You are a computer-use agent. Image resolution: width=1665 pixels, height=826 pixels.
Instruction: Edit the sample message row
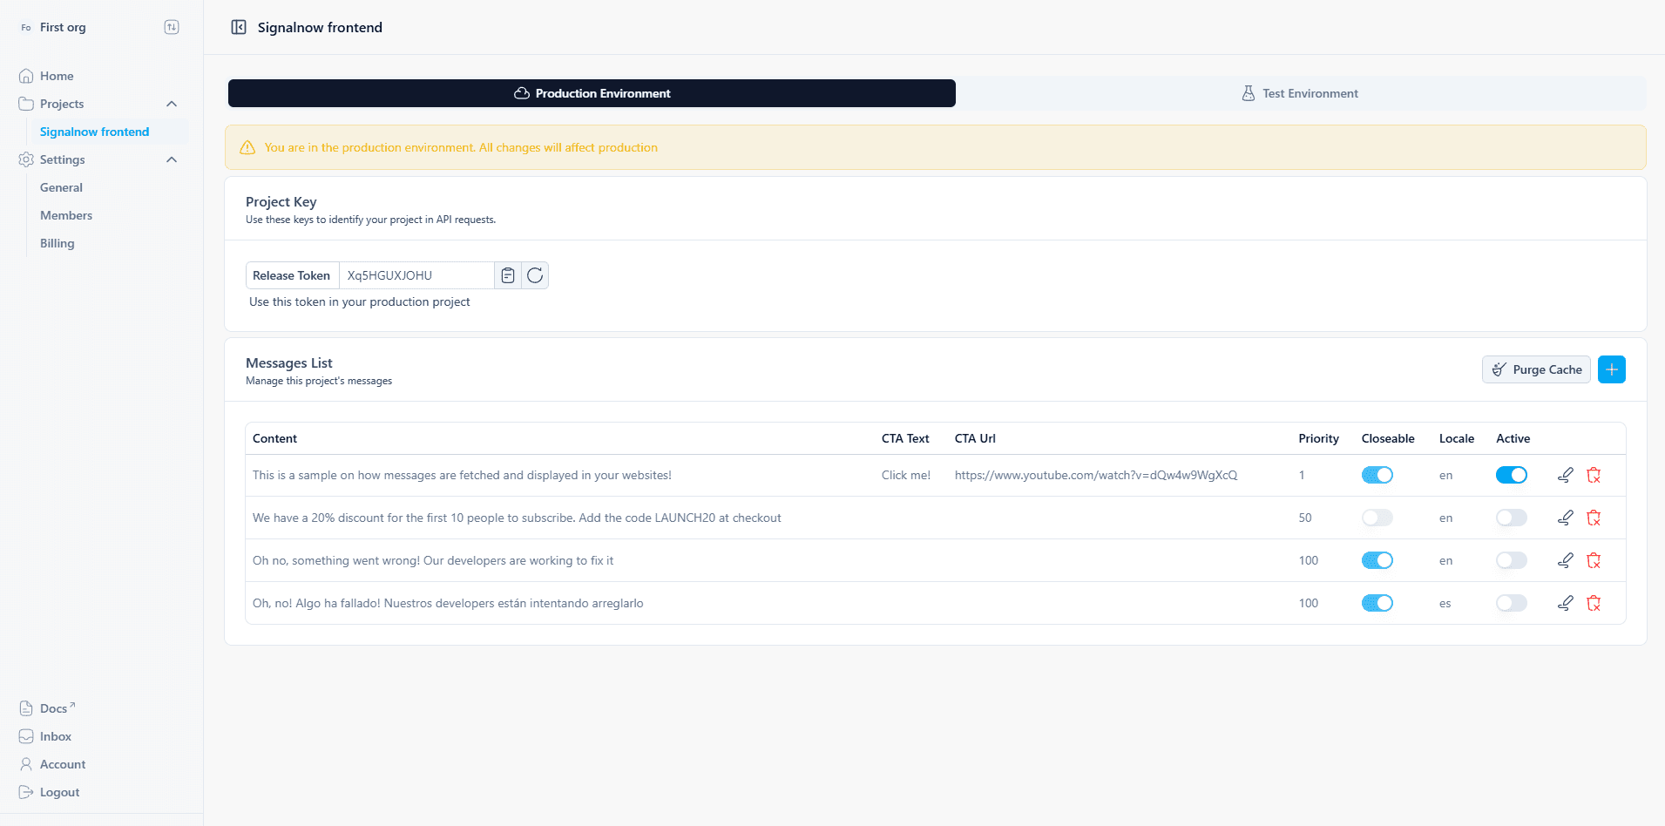click(1565, 475)
